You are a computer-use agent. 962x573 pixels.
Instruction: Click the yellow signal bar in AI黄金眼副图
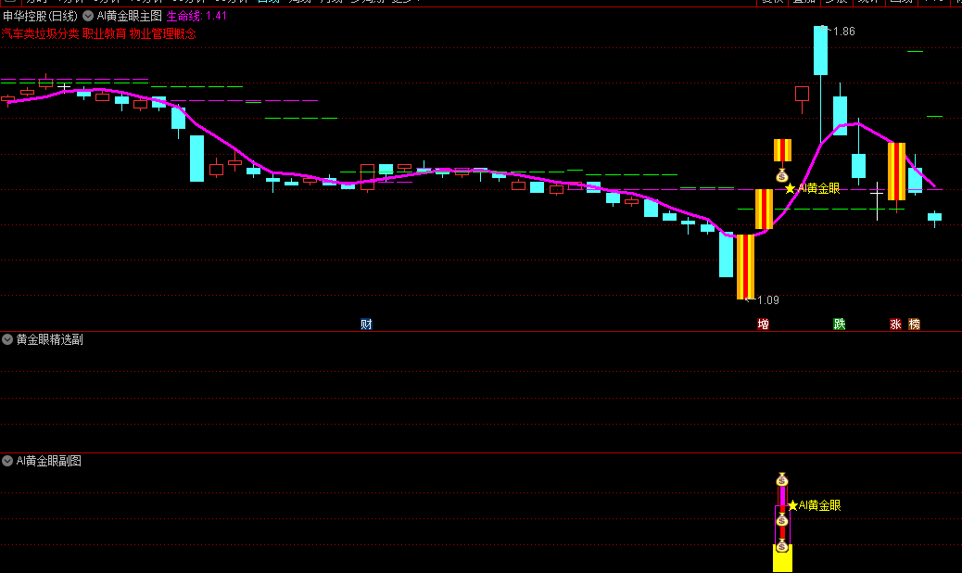pos(782,557)
